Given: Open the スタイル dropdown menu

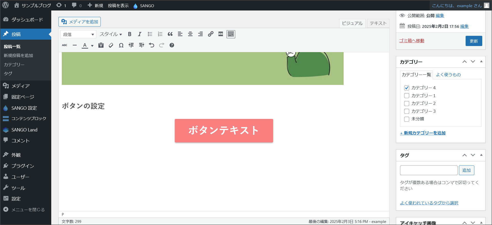Looking at the screenshot, I should point(111,34).
